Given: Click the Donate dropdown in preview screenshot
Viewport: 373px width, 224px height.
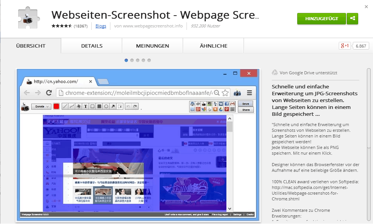Looking at the screenshot, I should tap(41, 106).
